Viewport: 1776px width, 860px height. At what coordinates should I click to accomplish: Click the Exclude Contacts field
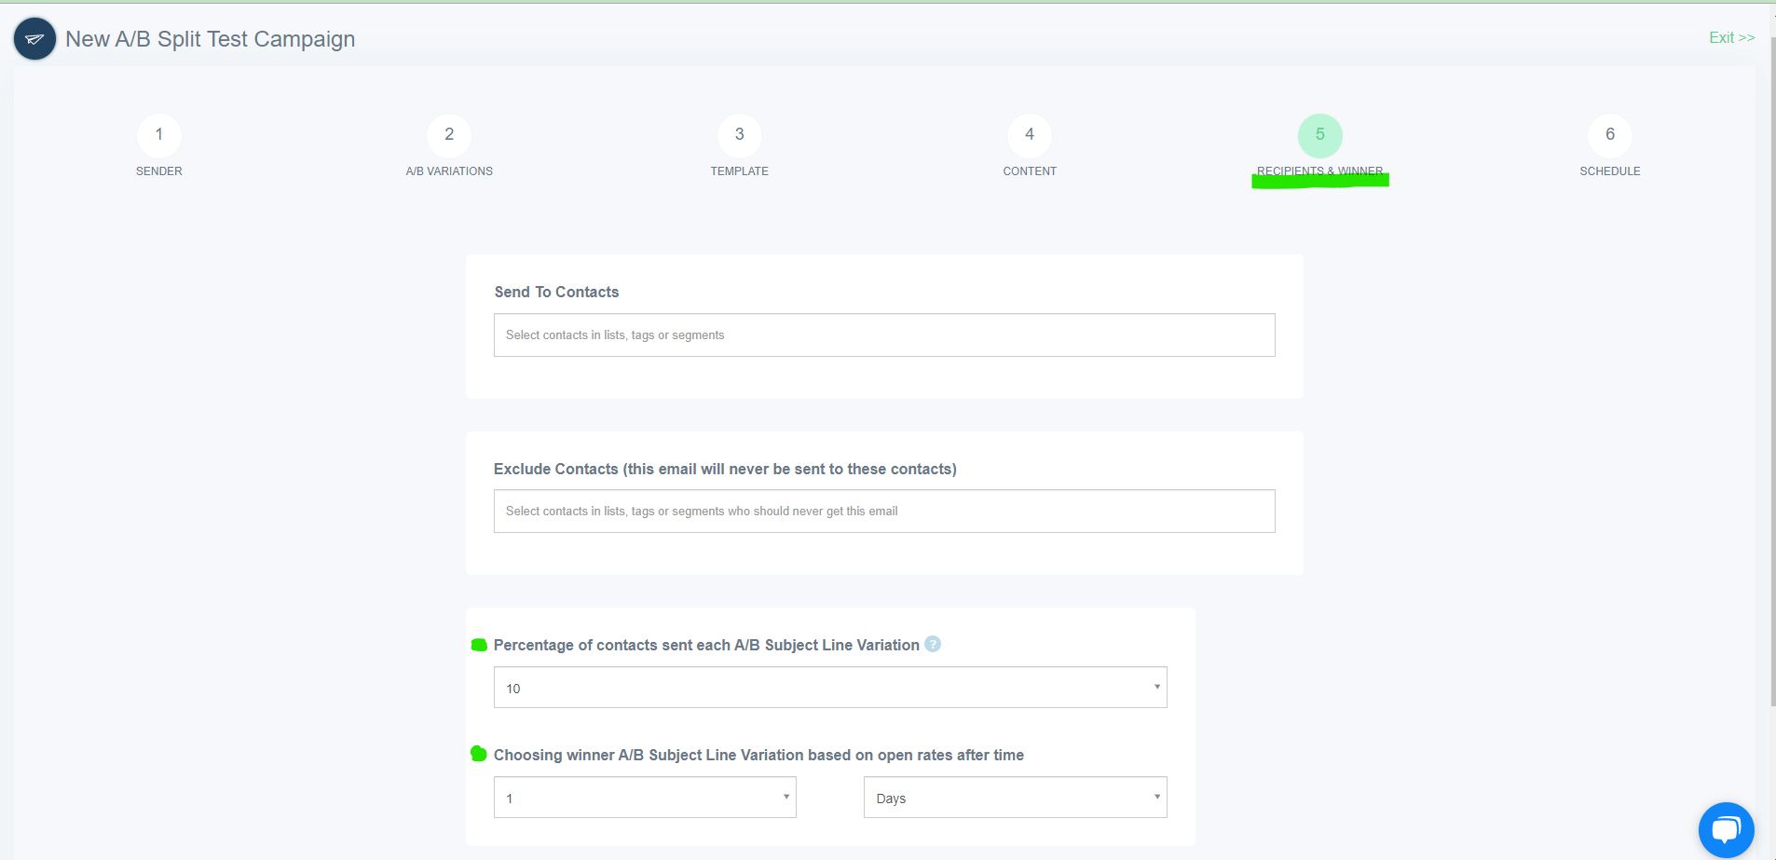click(884, 511)
